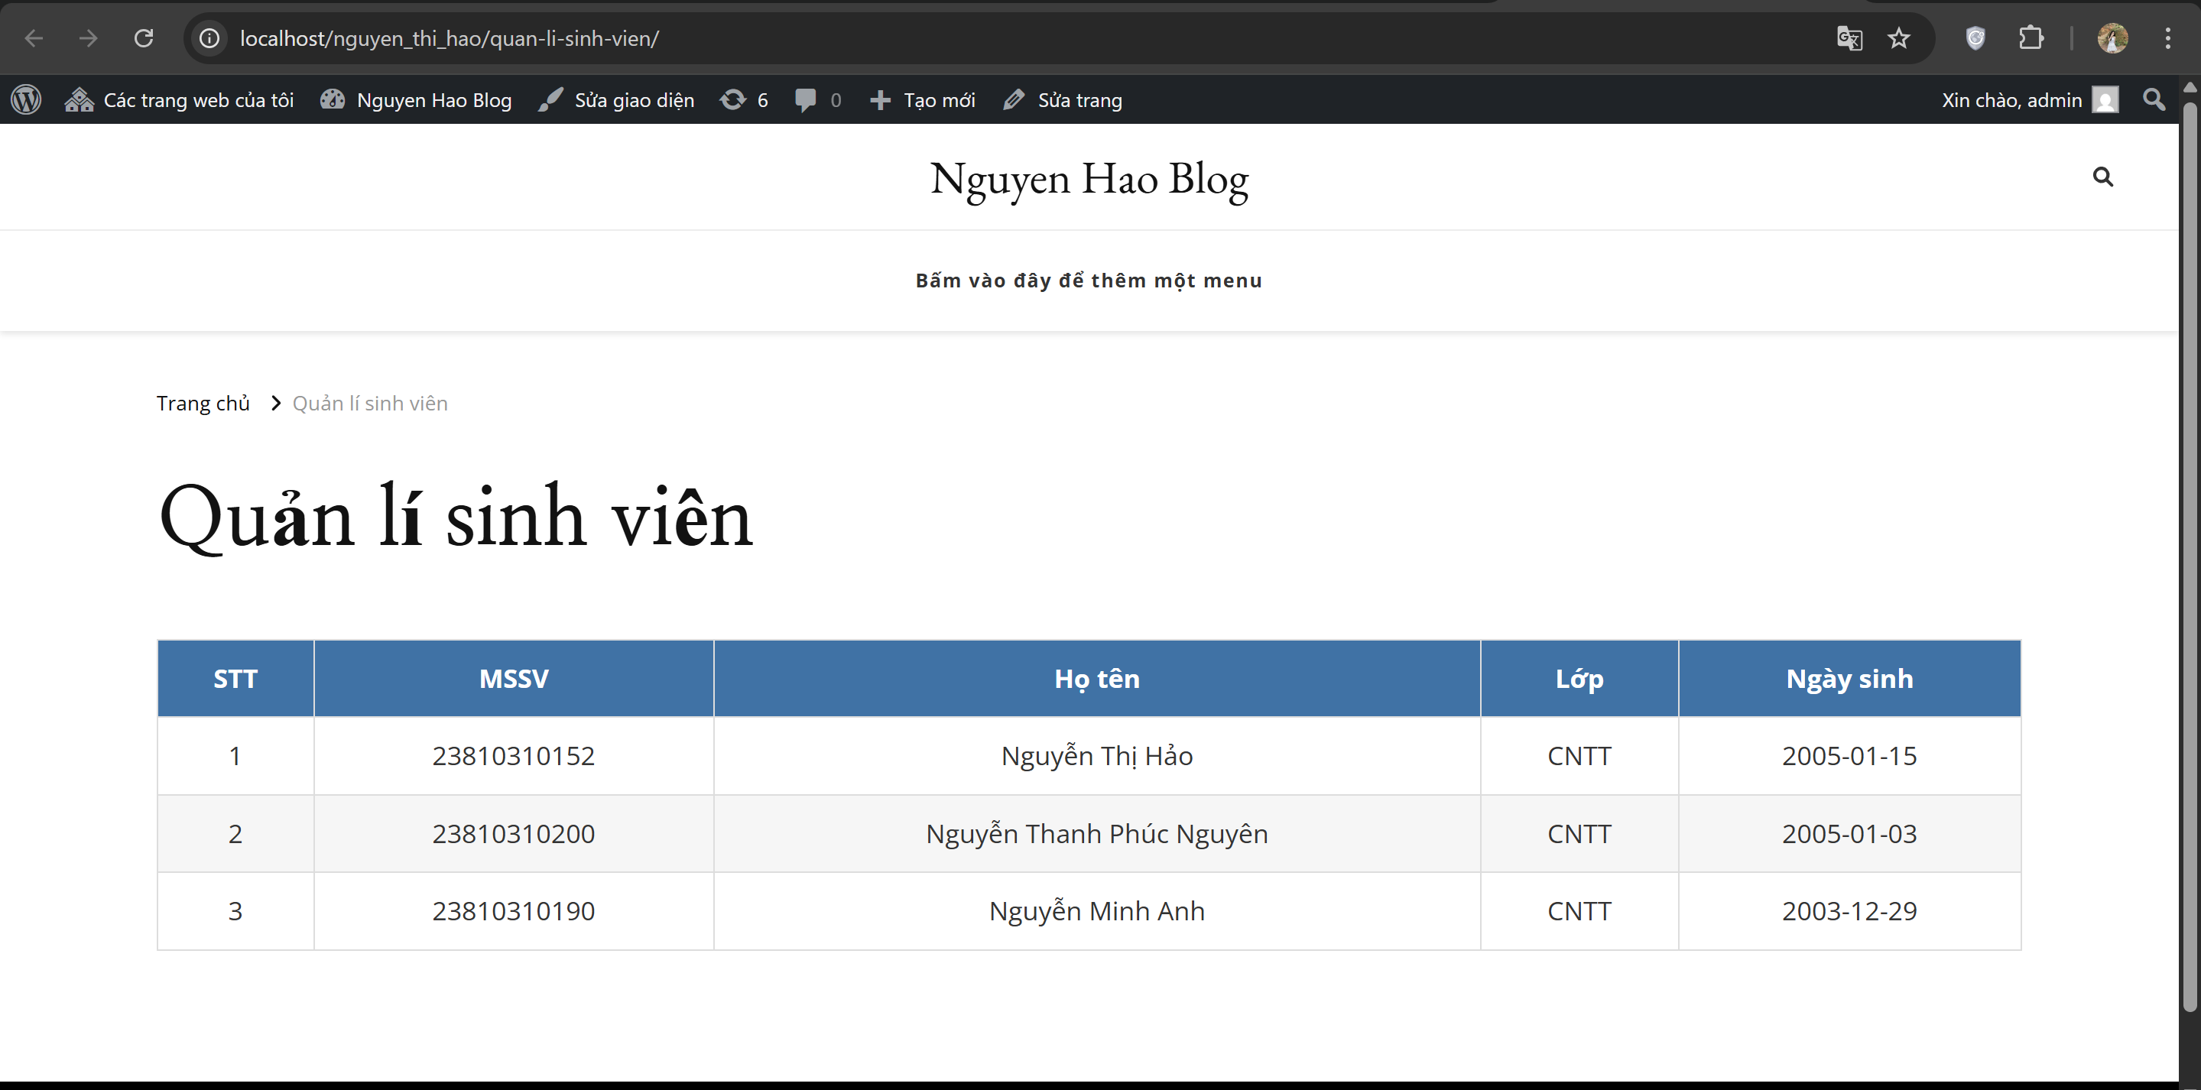Click the Nguyễn Minh Anh cell
This screenshot has height=1090, width=2201.
[1097, 911]
